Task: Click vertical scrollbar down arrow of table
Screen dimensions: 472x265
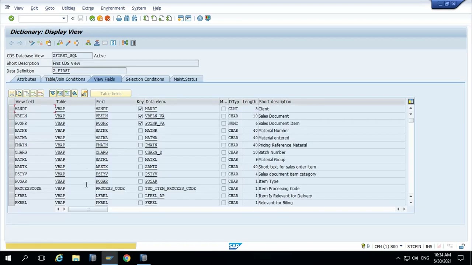Action: tap(411, 202)
